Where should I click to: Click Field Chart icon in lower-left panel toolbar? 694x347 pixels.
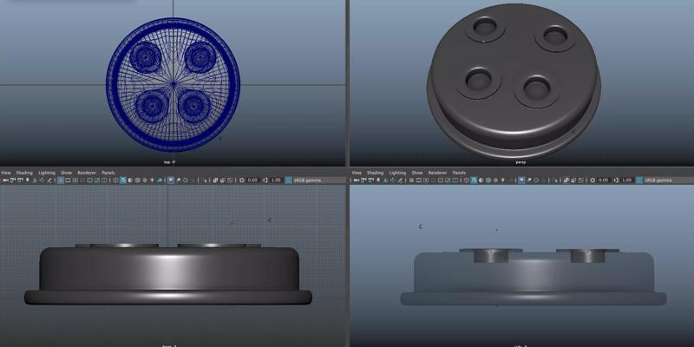[x=90, y=180]
